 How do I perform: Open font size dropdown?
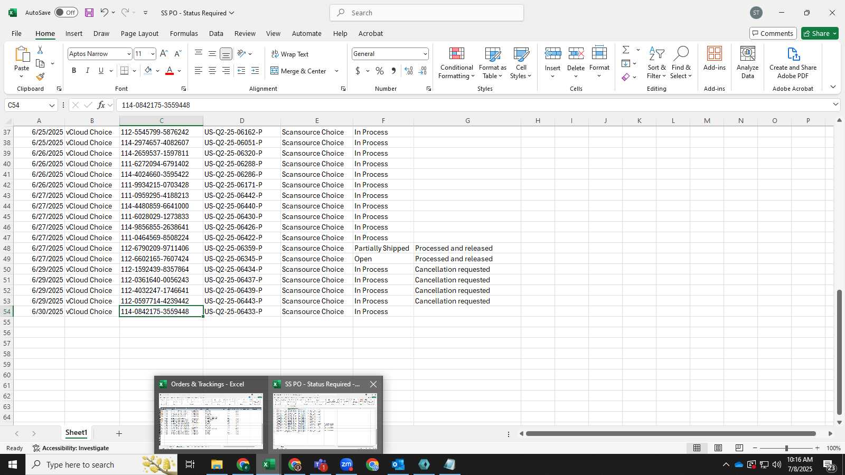(153, 54)
